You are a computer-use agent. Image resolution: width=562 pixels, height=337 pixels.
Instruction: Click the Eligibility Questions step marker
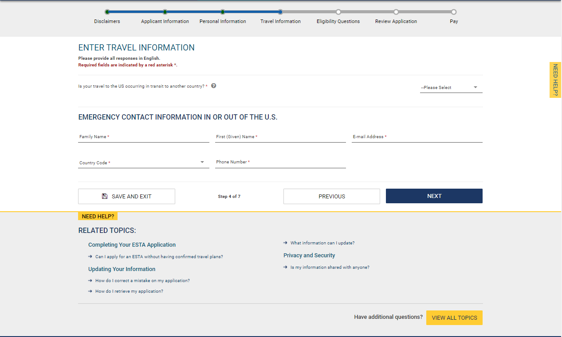click(338, 12)
